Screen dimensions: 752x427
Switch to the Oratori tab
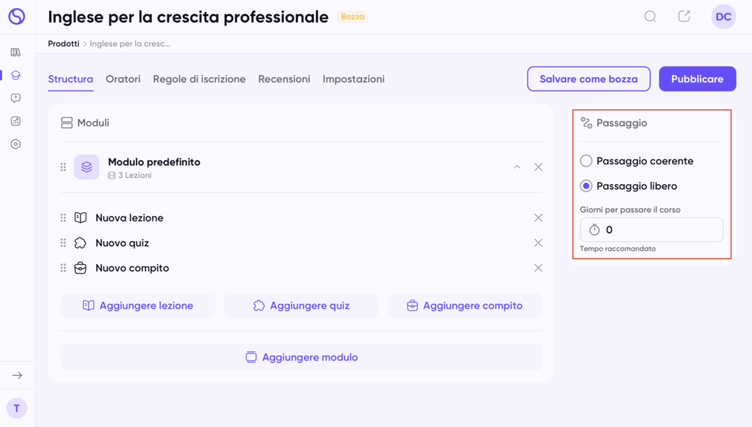coord(123,79)
